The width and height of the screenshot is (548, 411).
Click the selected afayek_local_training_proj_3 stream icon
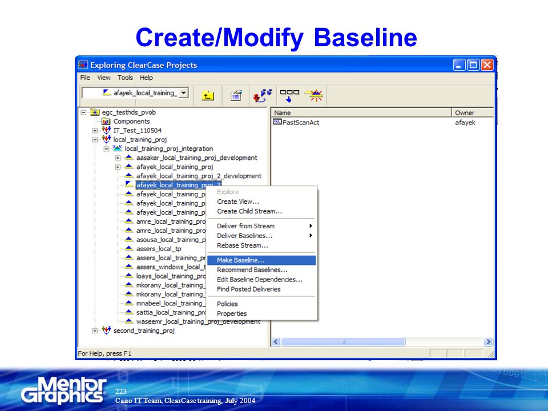tap(130, 184)
